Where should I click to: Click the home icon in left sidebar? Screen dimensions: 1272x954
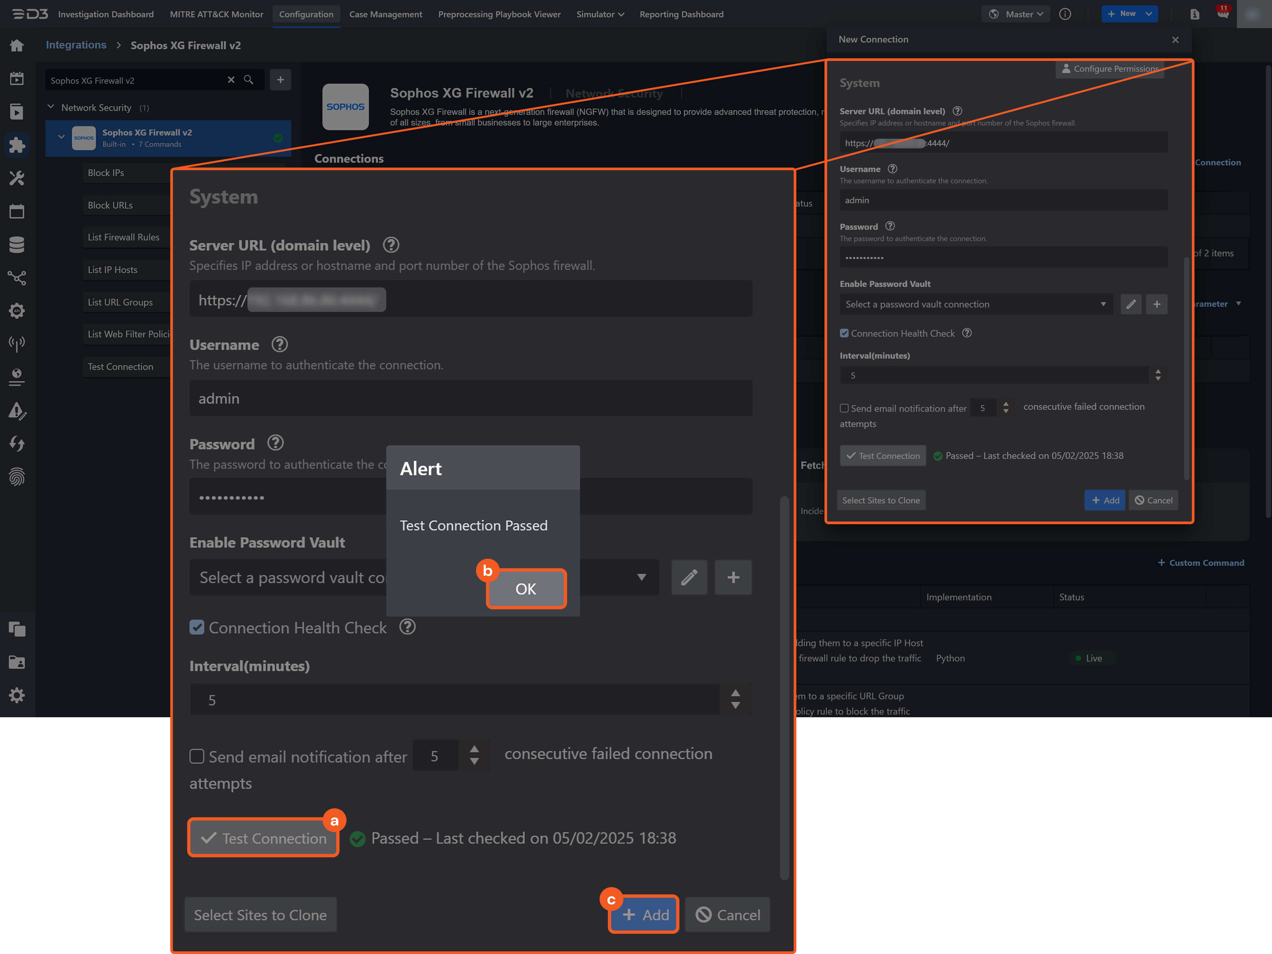[x=17, y=45]
